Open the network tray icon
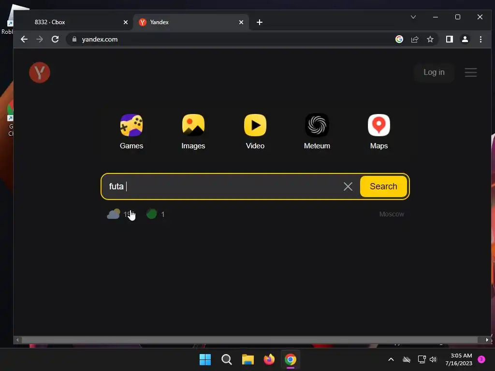 (x=422, y=359)
